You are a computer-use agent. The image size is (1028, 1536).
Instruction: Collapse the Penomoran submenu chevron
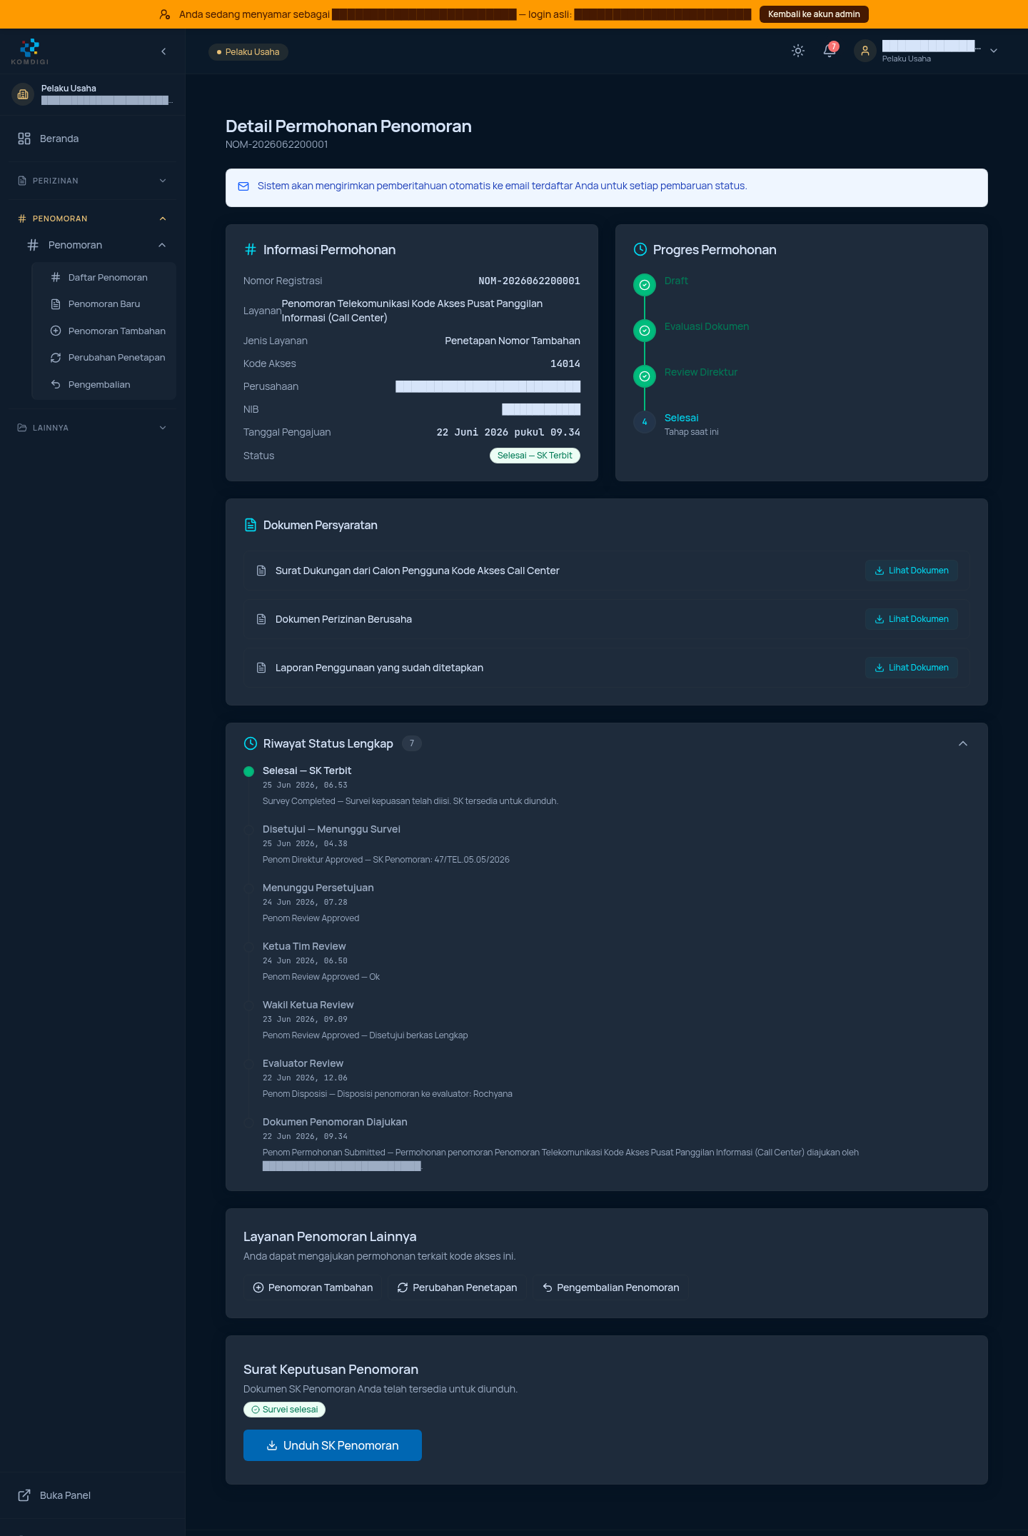tap(162, 245)
